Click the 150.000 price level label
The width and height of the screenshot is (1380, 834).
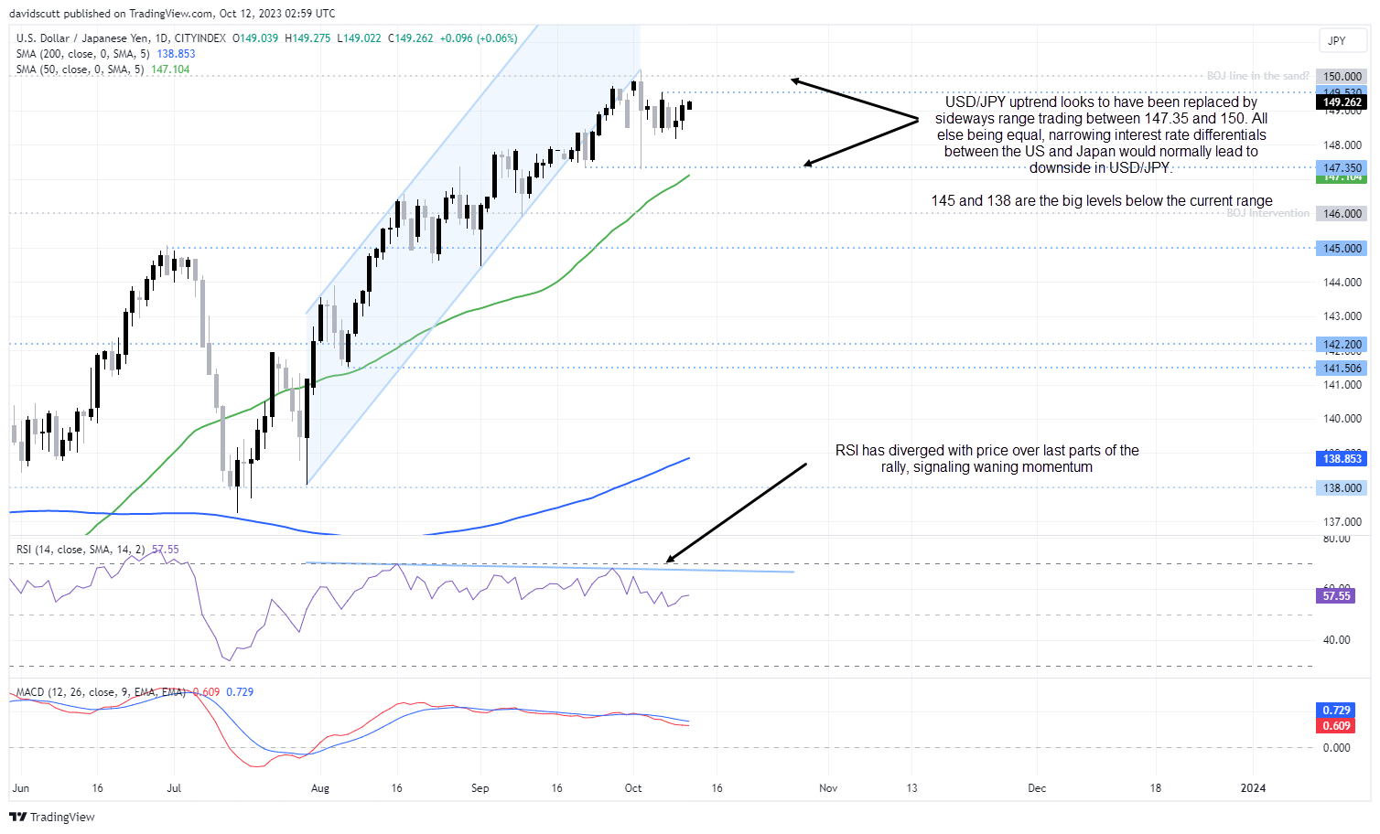click(x=1342, y=77)
